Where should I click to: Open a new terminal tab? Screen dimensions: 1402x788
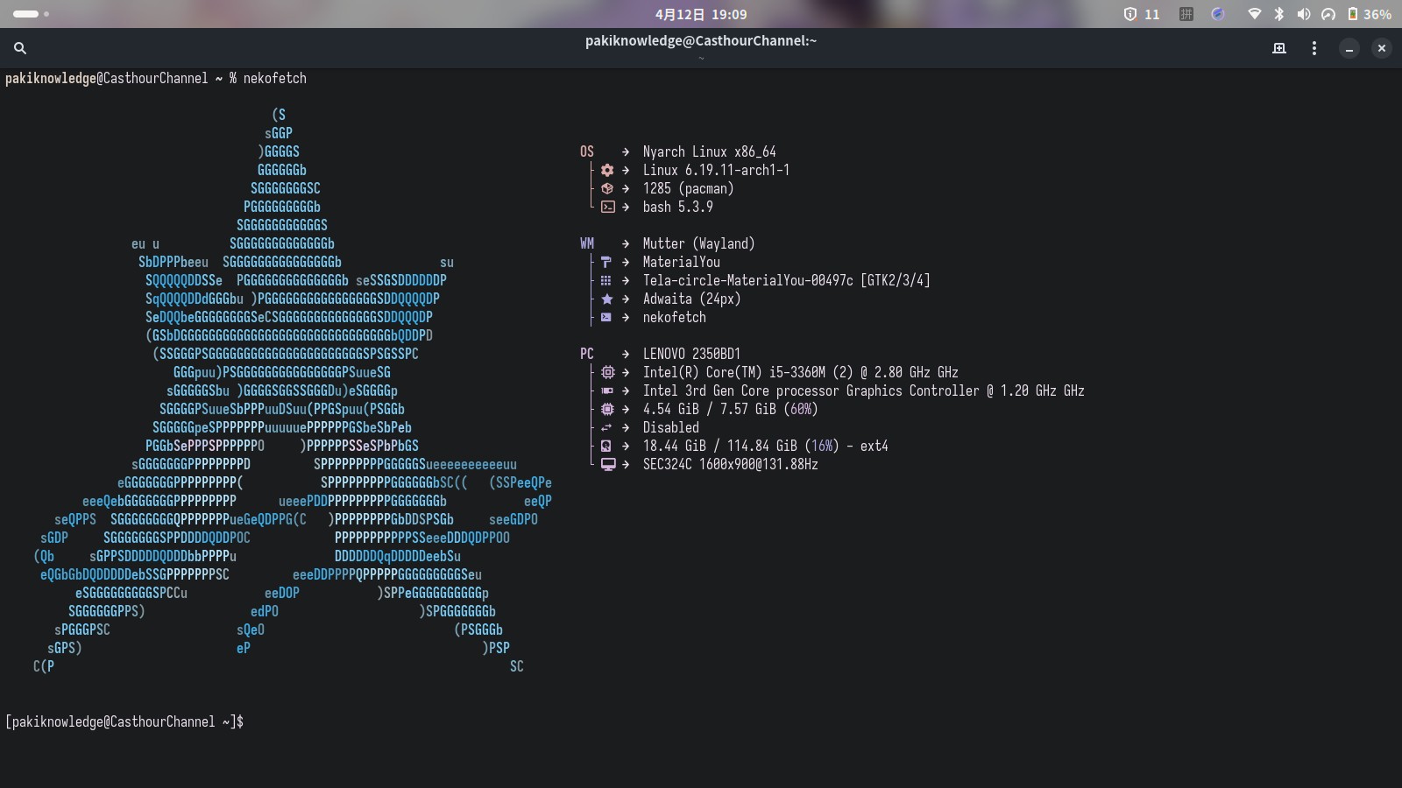[x=1279, y=48]
